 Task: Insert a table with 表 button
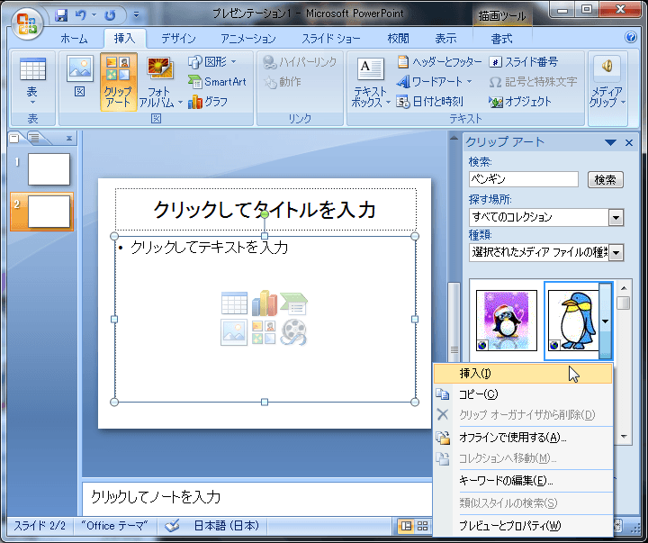[x=32, y=82]
